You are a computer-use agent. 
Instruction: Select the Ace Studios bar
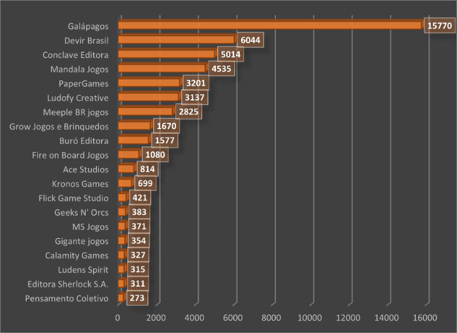(x=126, y=169)
